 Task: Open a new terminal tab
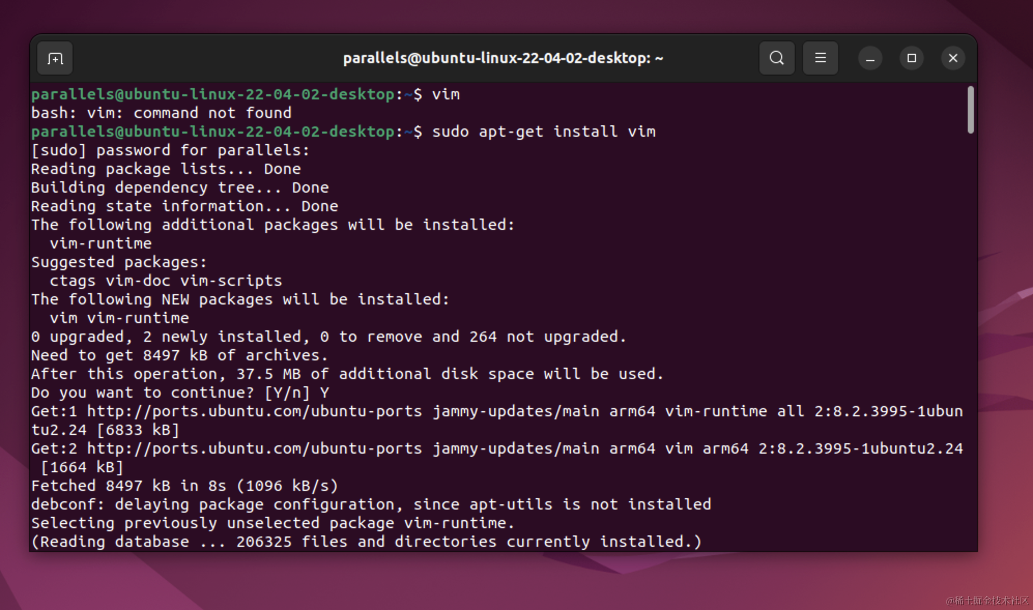(55, 58)
